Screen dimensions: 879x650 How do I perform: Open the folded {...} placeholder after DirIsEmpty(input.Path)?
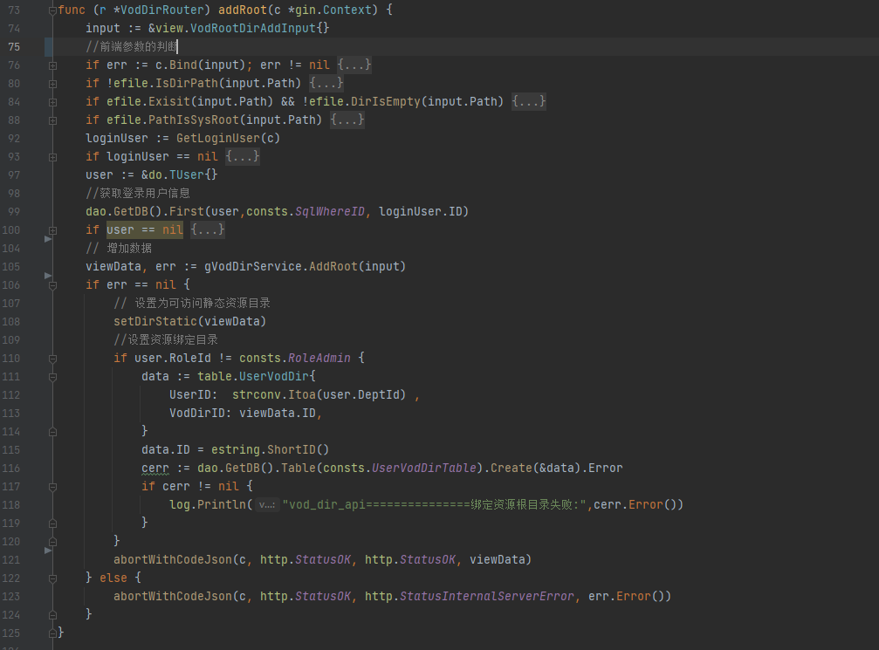click(x=529, y=101)
